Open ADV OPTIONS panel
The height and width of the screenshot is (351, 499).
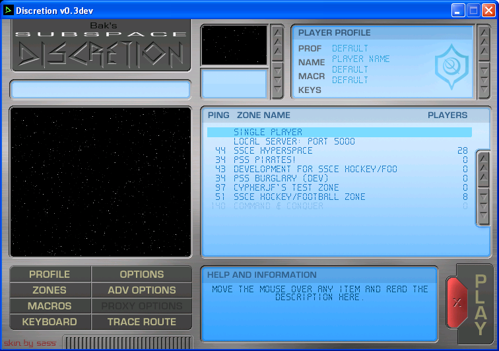142,290
